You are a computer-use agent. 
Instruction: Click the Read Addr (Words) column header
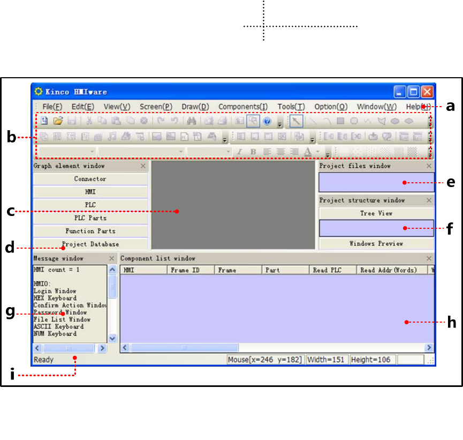[392, 270]
